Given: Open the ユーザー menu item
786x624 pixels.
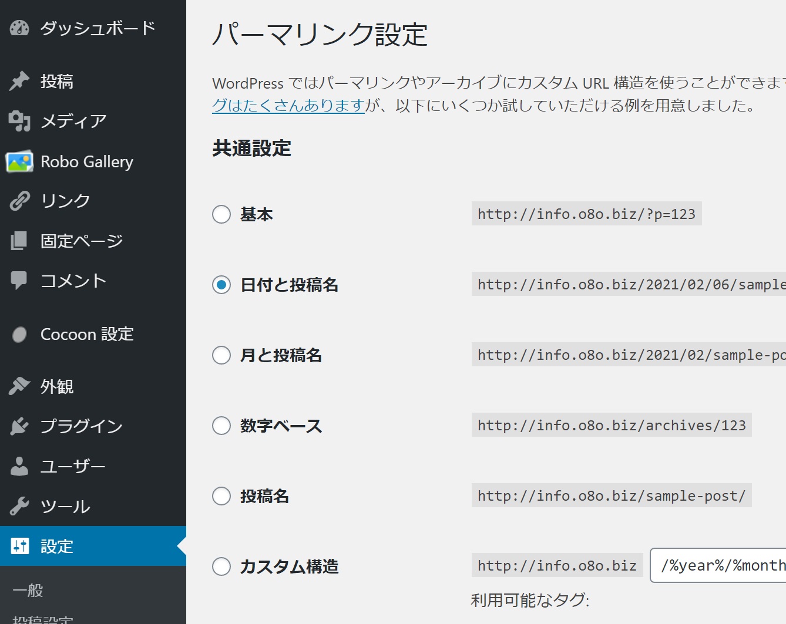Looking at the screenshot, I should [x=73, y=467].
